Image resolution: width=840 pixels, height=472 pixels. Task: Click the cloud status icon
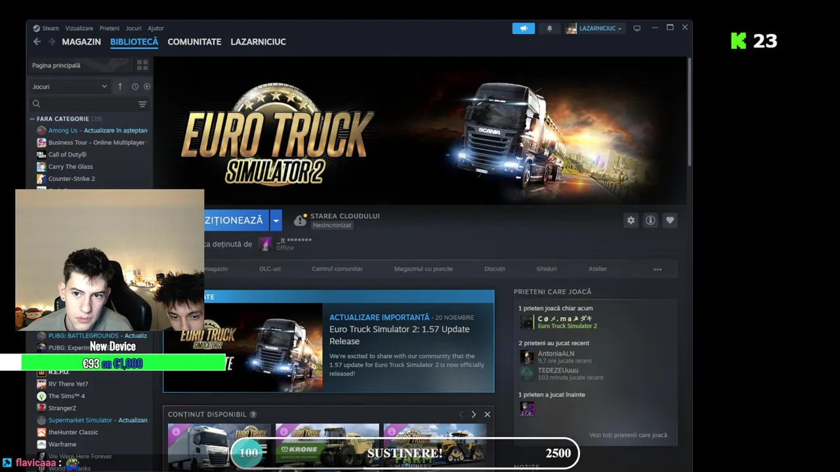pos(300,220)
